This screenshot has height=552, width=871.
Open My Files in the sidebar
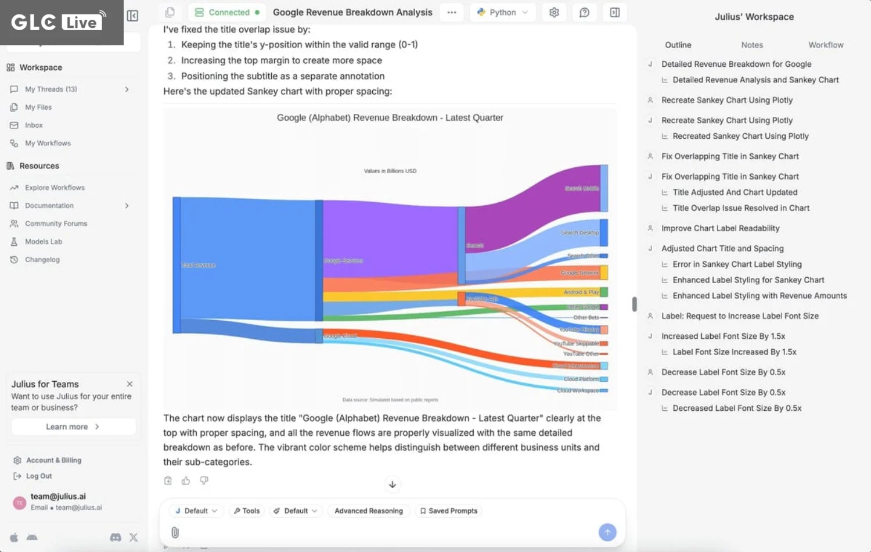[38, 107]
